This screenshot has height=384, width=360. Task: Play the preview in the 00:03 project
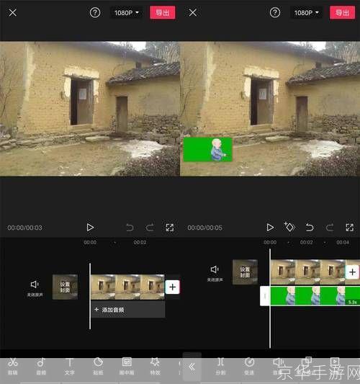[90, 228]
